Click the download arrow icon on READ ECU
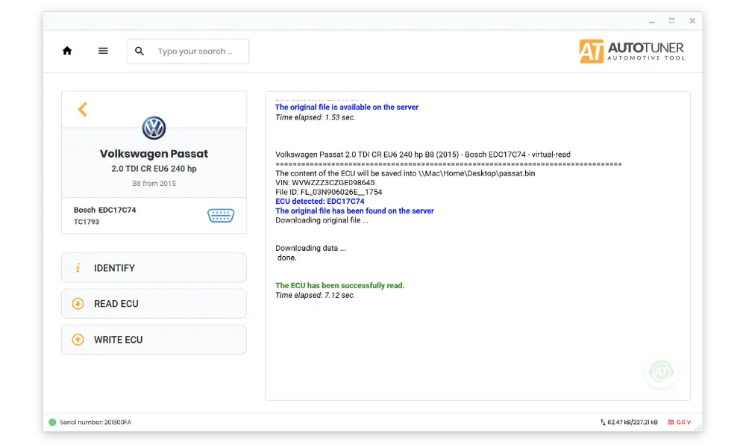 click(x=78, y=304)
